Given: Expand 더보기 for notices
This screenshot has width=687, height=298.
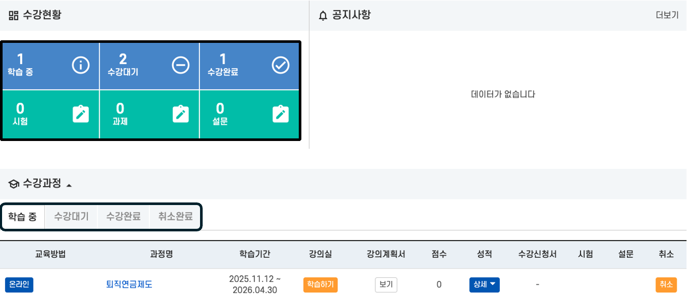Looking at the screenshot, I should (666, 15).
